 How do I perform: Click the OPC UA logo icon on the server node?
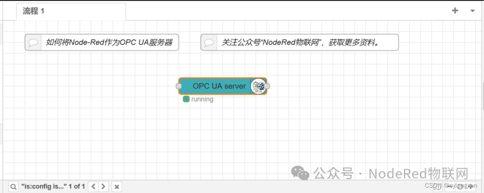coord(258,86)
